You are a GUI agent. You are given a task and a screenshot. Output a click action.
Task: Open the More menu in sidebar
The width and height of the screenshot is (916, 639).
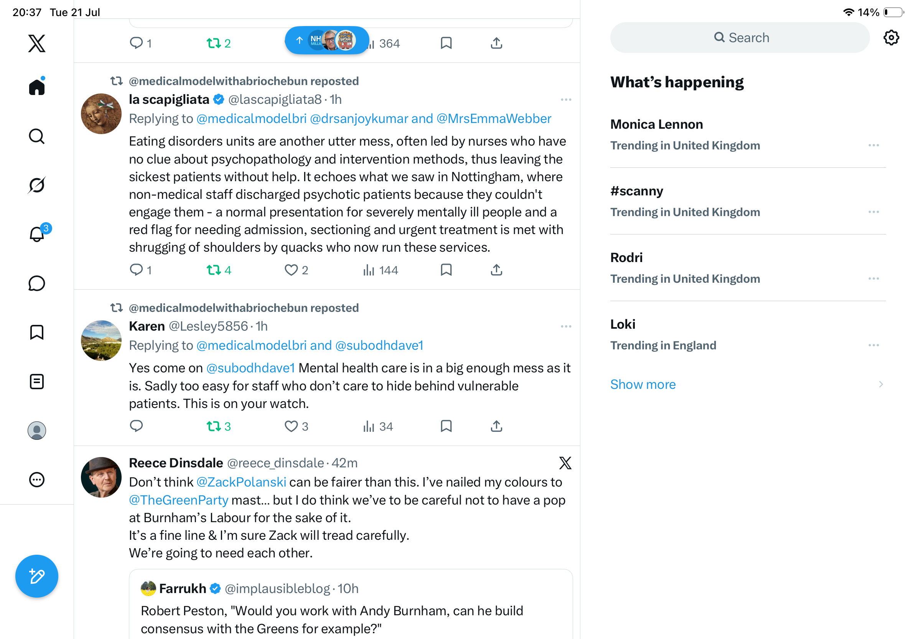pos(37,480)
